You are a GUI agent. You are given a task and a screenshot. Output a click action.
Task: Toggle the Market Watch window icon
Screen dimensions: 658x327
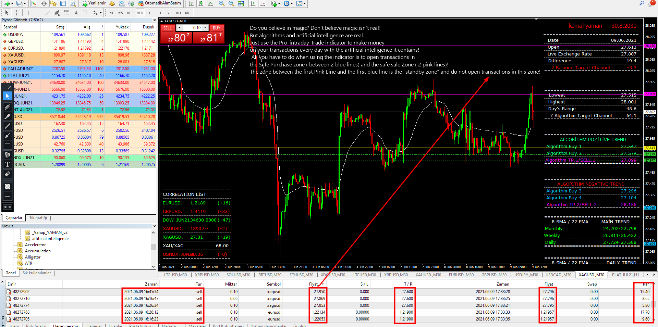coord(34,3)
